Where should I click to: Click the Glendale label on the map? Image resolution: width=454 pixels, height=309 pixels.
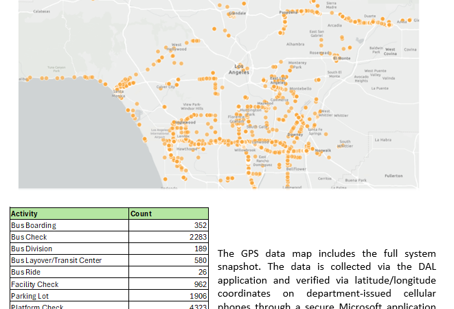coord(238,13)
